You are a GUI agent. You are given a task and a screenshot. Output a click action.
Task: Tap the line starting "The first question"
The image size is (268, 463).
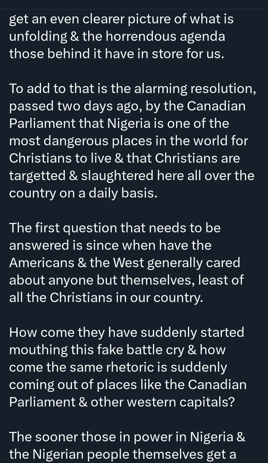click(115, 228)
